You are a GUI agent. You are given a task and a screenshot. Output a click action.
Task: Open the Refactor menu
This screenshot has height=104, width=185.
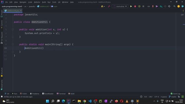(x=37, y=2)
